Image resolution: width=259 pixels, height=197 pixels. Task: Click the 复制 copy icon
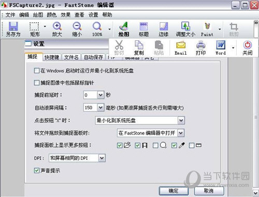pos(139,45)
